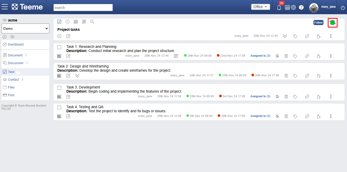Open link icon for Task 3
The image size is (347, 172).
tap(307, 96)
